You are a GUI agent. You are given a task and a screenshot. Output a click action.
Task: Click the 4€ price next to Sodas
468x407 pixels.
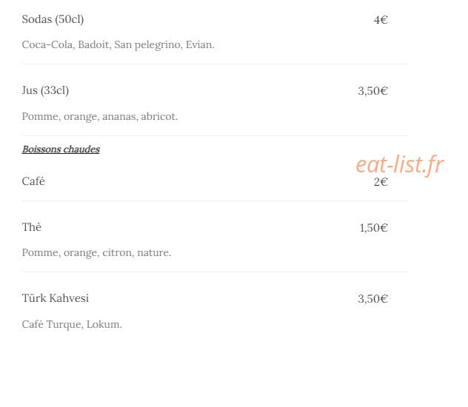(x=381, y=20)
